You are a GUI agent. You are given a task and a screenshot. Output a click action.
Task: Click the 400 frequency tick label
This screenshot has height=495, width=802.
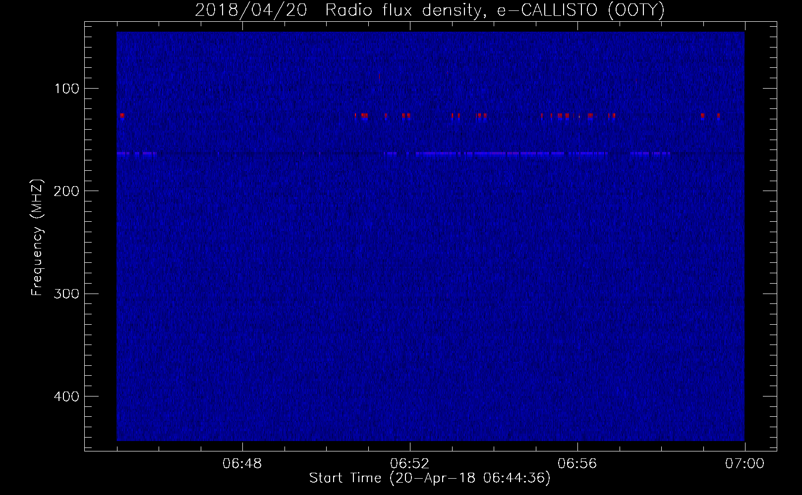tap(66, 396)
